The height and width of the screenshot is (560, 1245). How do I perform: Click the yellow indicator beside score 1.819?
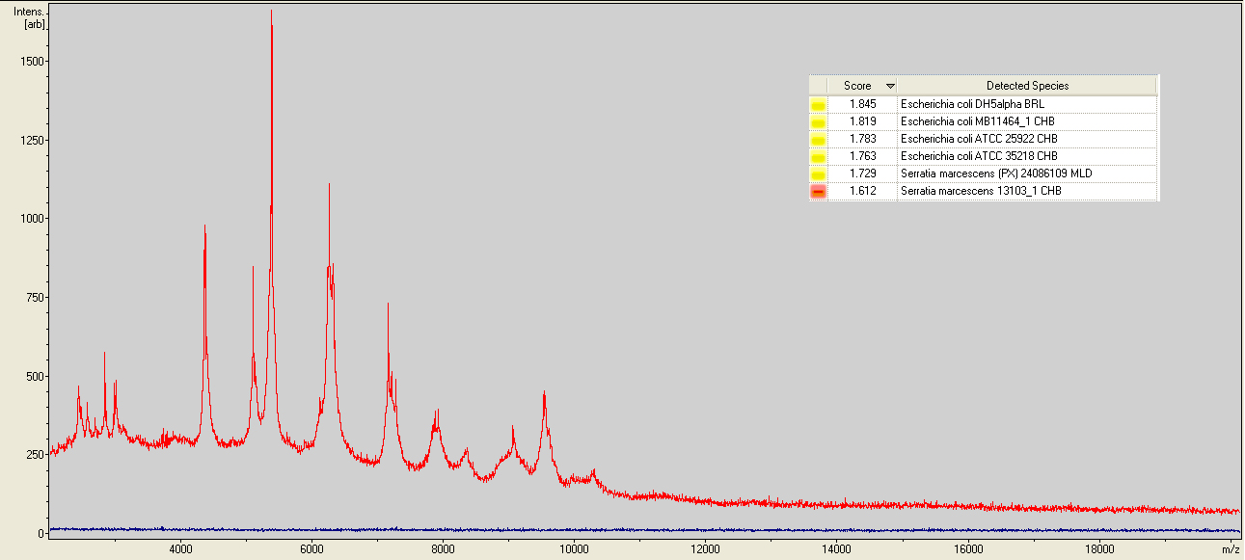tap(818, 121)
